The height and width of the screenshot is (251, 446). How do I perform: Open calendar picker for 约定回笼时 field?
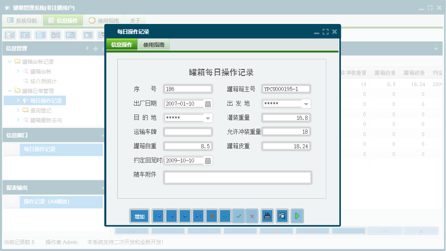click(208, 160)
